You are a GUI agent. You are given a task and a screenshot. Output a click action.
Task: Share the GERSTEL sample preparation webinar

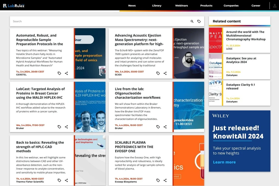[66, 73]
